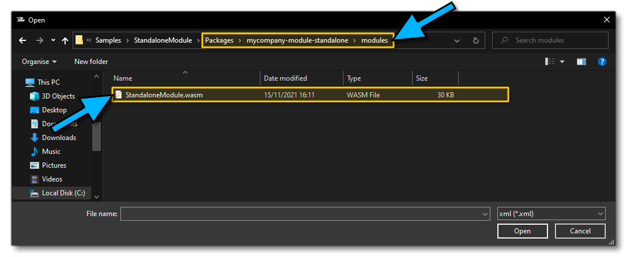The image size is (627, 257).
Task: Navigate to the StandaloneModule breadcrumb
Action: (x=163, y=40)
